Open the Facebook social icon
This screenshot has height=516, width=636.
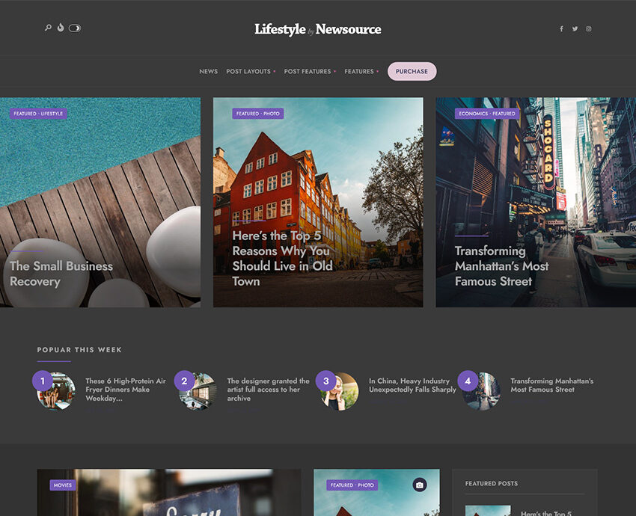point(561,29)
